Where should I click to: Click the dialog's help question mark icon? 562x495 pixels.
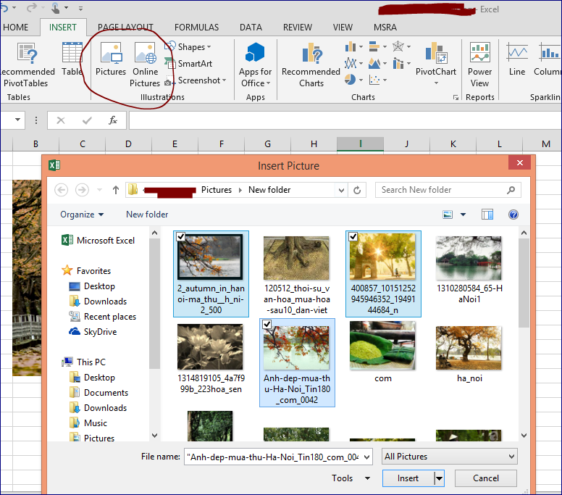click(x=513, y=215)
